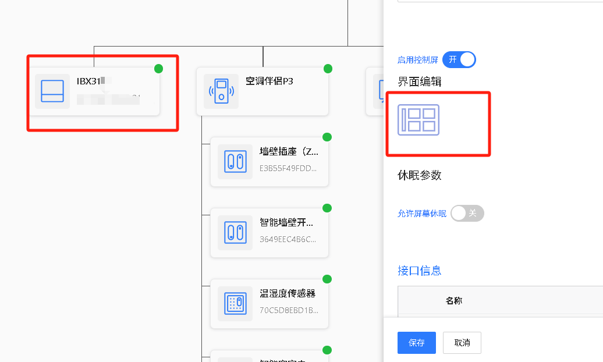The height and width of the screenshot is (362, 603).
Task: Click the 智能墙壁开 switch icon
Action: click(x=235, y=233)
